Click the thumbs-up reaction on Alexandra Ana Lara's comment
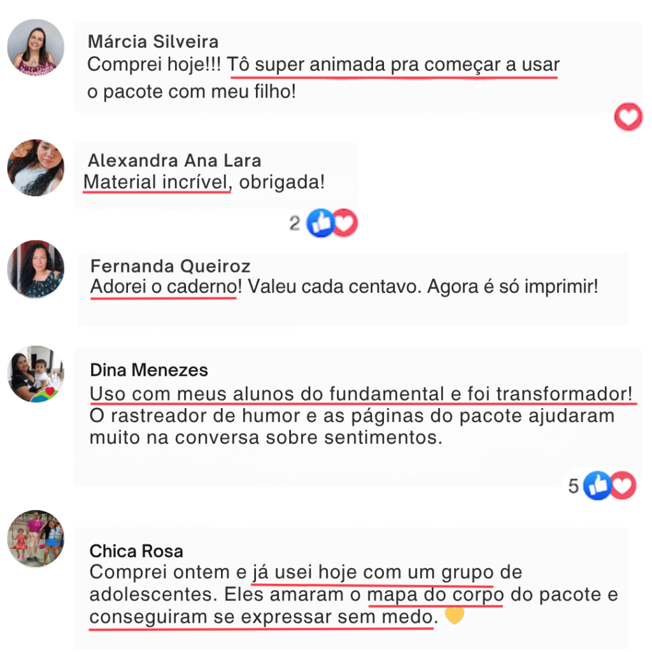 320,223
